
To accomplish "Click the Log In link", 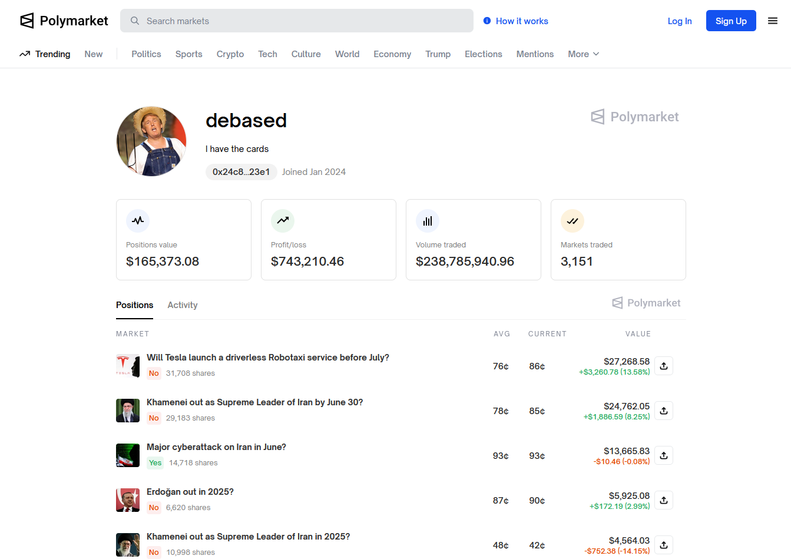I will tap(680, 21).
